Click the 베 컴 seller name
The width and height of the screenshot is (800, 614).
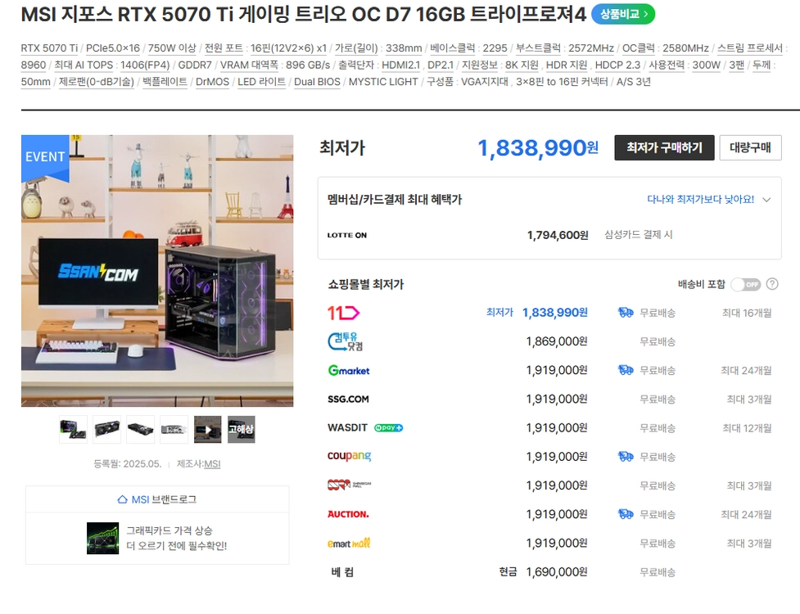pos(342,572)
